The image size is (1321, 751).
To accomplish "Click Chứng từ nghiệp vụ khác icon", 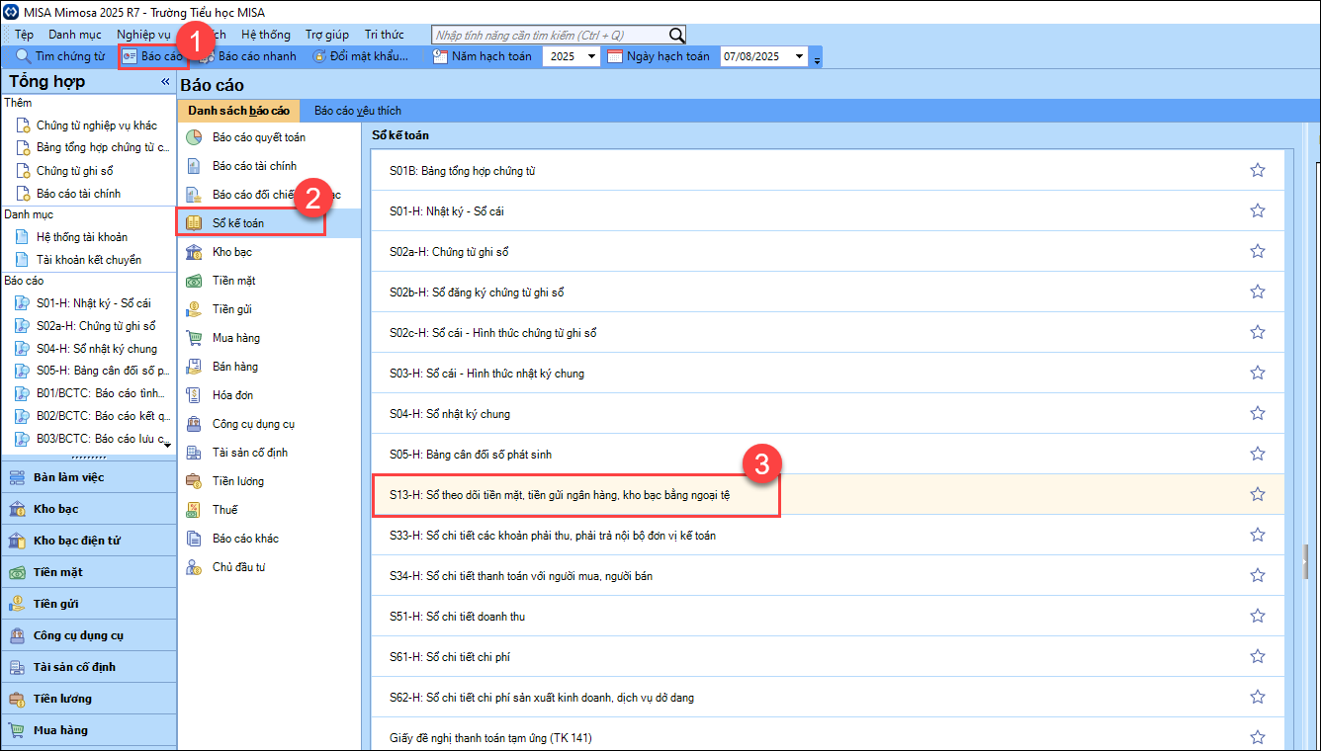I will coord(23,125).
